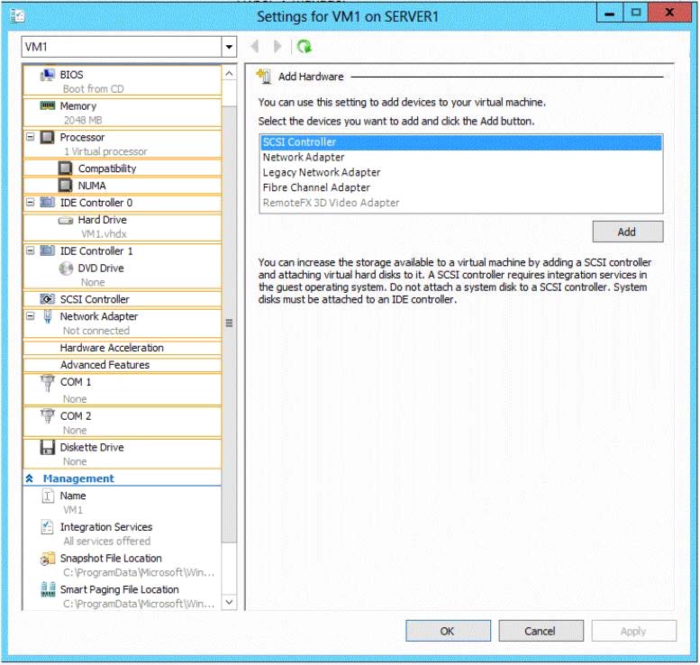Collapse the IDE Controller 0 node
Image resolution: width=700 pixels, height=665 pixels.
[30, 203]
